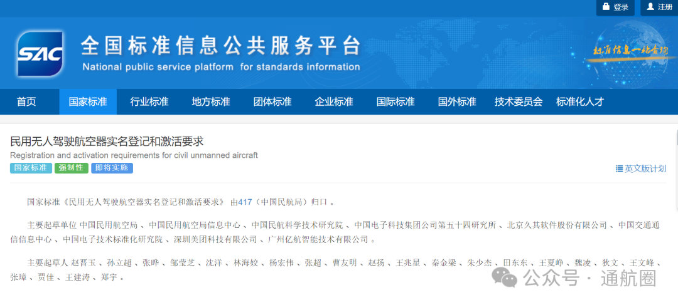Click the text 中国民航科学技术研究院

[x=298, y=225]
